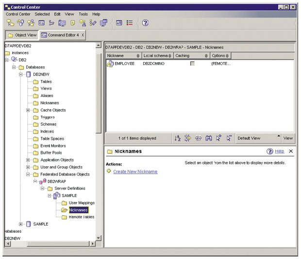Image resolution: width=301 pixels, height=259 pixels.
Task: Click the Filter icon in contents toolbar
Action: pyautogui.click(x=188, y=138)
